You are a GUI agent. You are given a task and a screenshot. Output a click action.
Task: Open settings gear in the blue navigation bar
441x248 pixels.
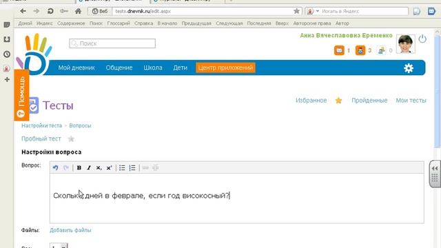409,68
